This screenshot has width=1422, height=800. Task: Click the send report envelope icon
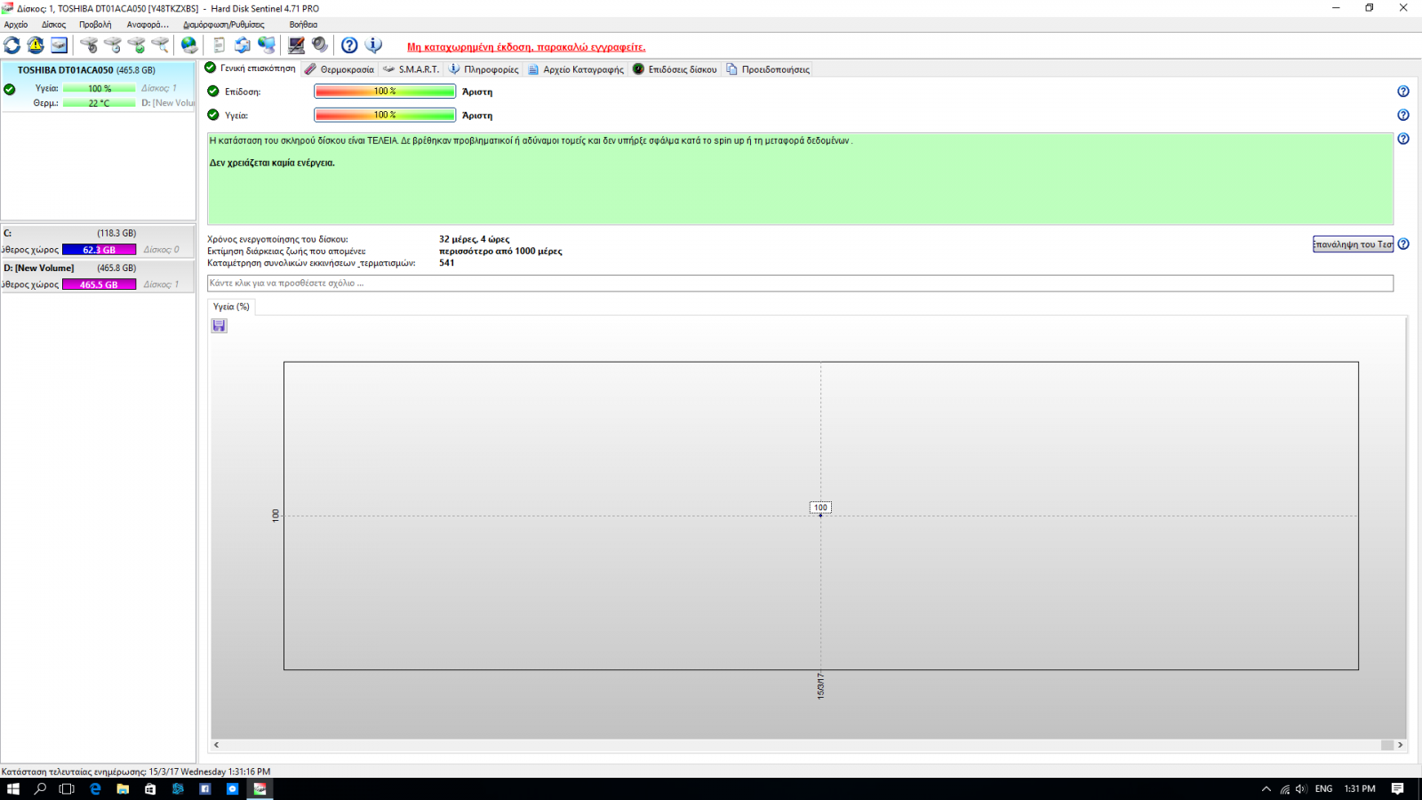click(243, 44)
